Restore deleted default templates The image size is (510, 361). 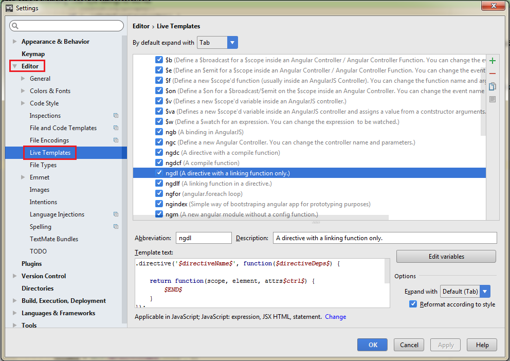(x=492, y=99)
